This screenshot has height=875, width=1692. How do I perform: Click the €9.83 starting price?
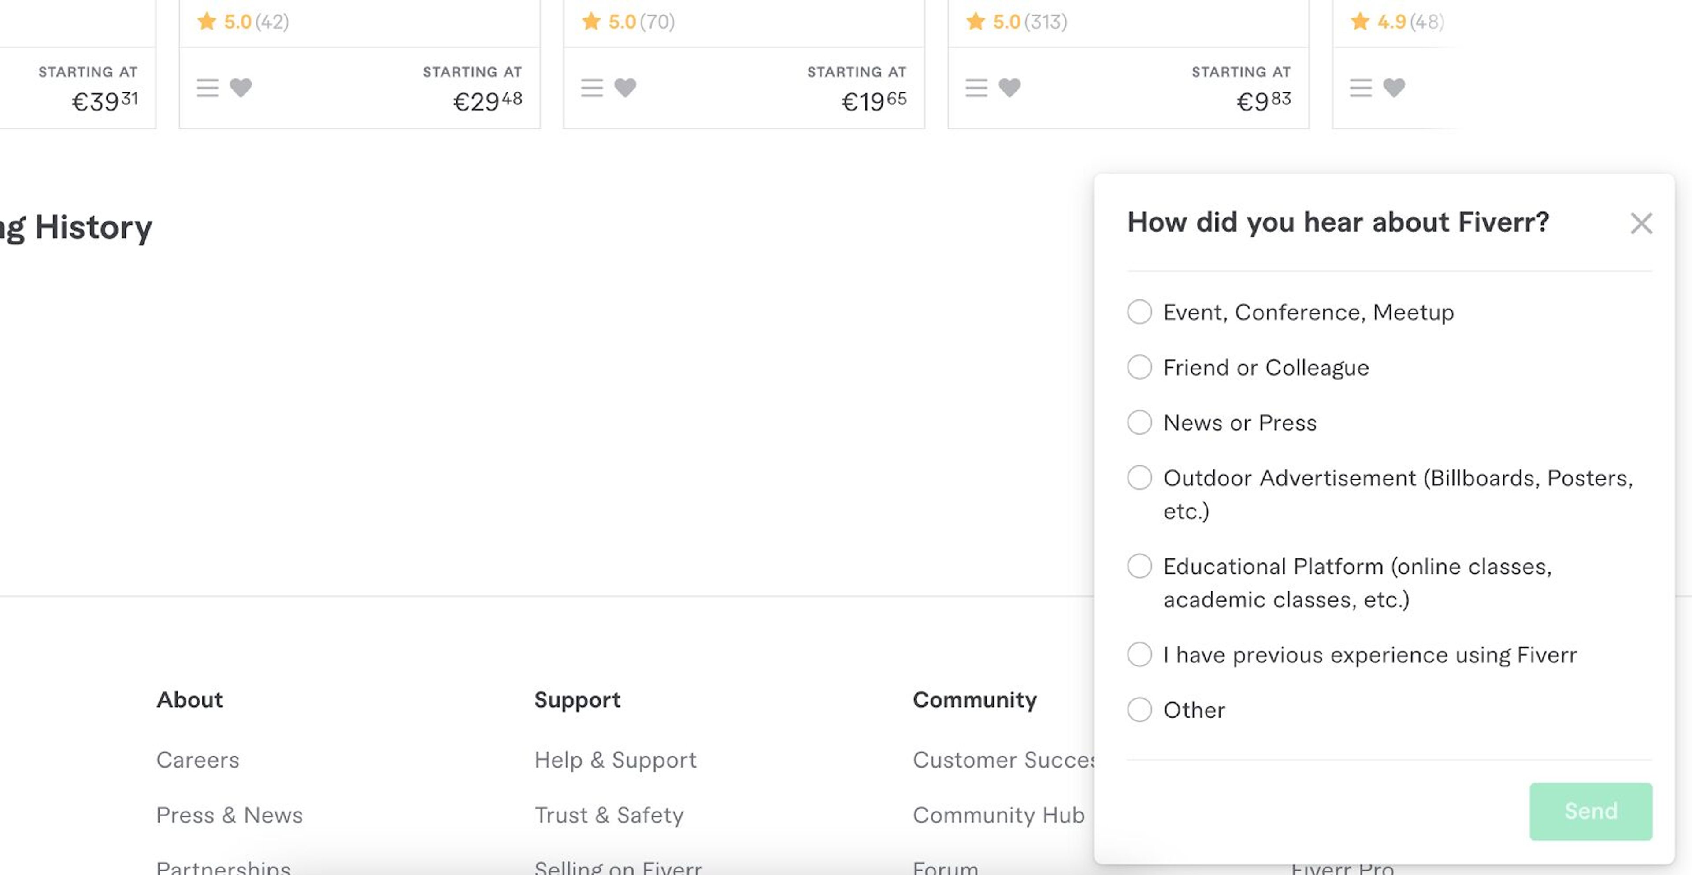click(x=1264, y=101)
